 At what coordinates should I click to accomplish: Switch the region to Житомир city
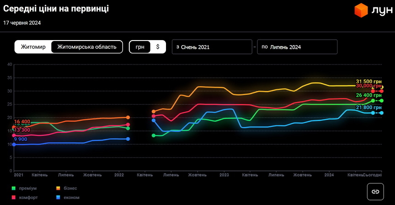click(x=33, y=47)
